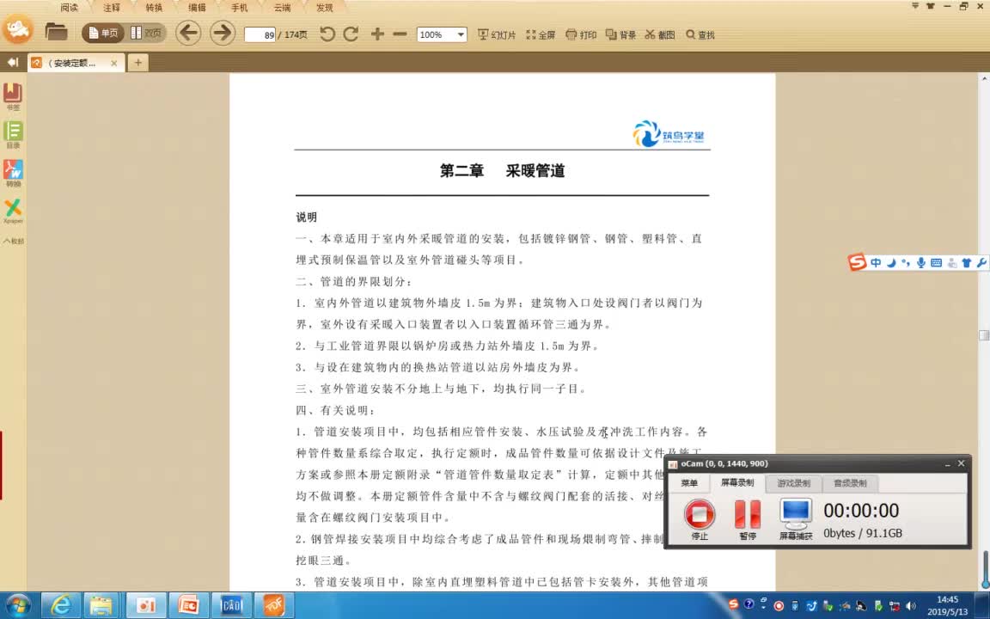990x619 pixels.
Task: Pause recording with 暂停 in oCam
Action: point(748,519)
